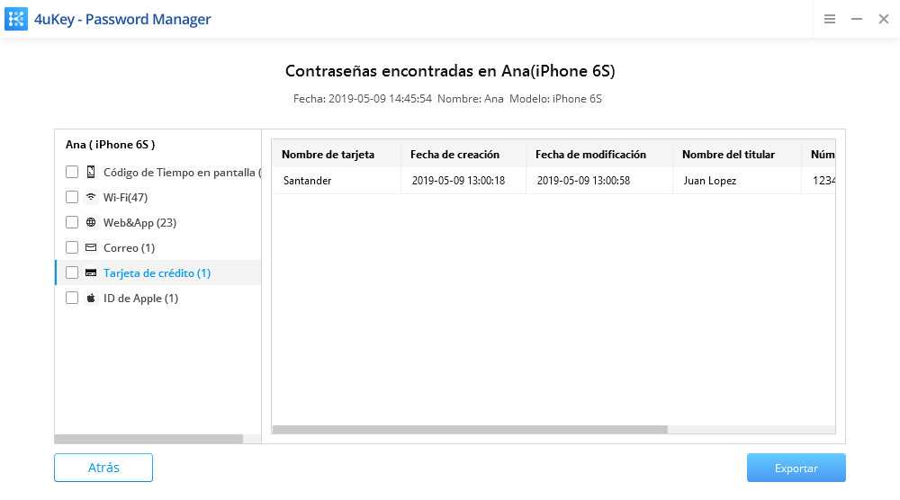
Task: Tick the Web&App (23) checkbox
Action: tap(72, 222)
